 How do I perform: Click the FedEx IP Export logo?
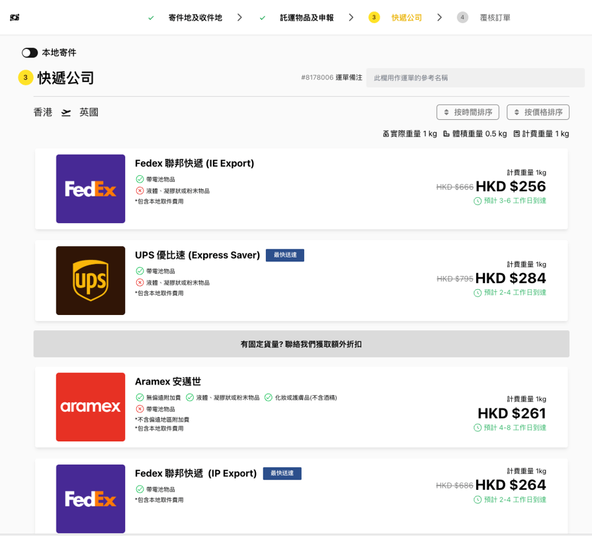click(x=91, y=498)
